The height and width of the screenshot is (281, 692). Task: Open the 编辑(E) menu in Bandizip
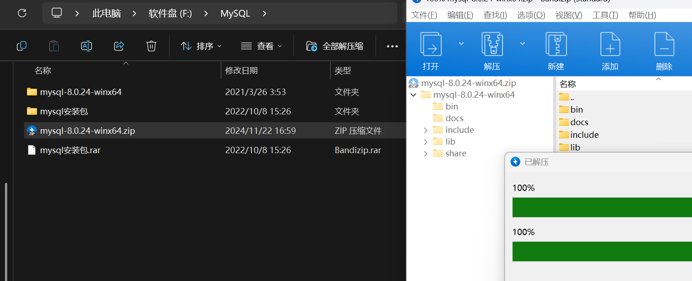pos(460,15)
